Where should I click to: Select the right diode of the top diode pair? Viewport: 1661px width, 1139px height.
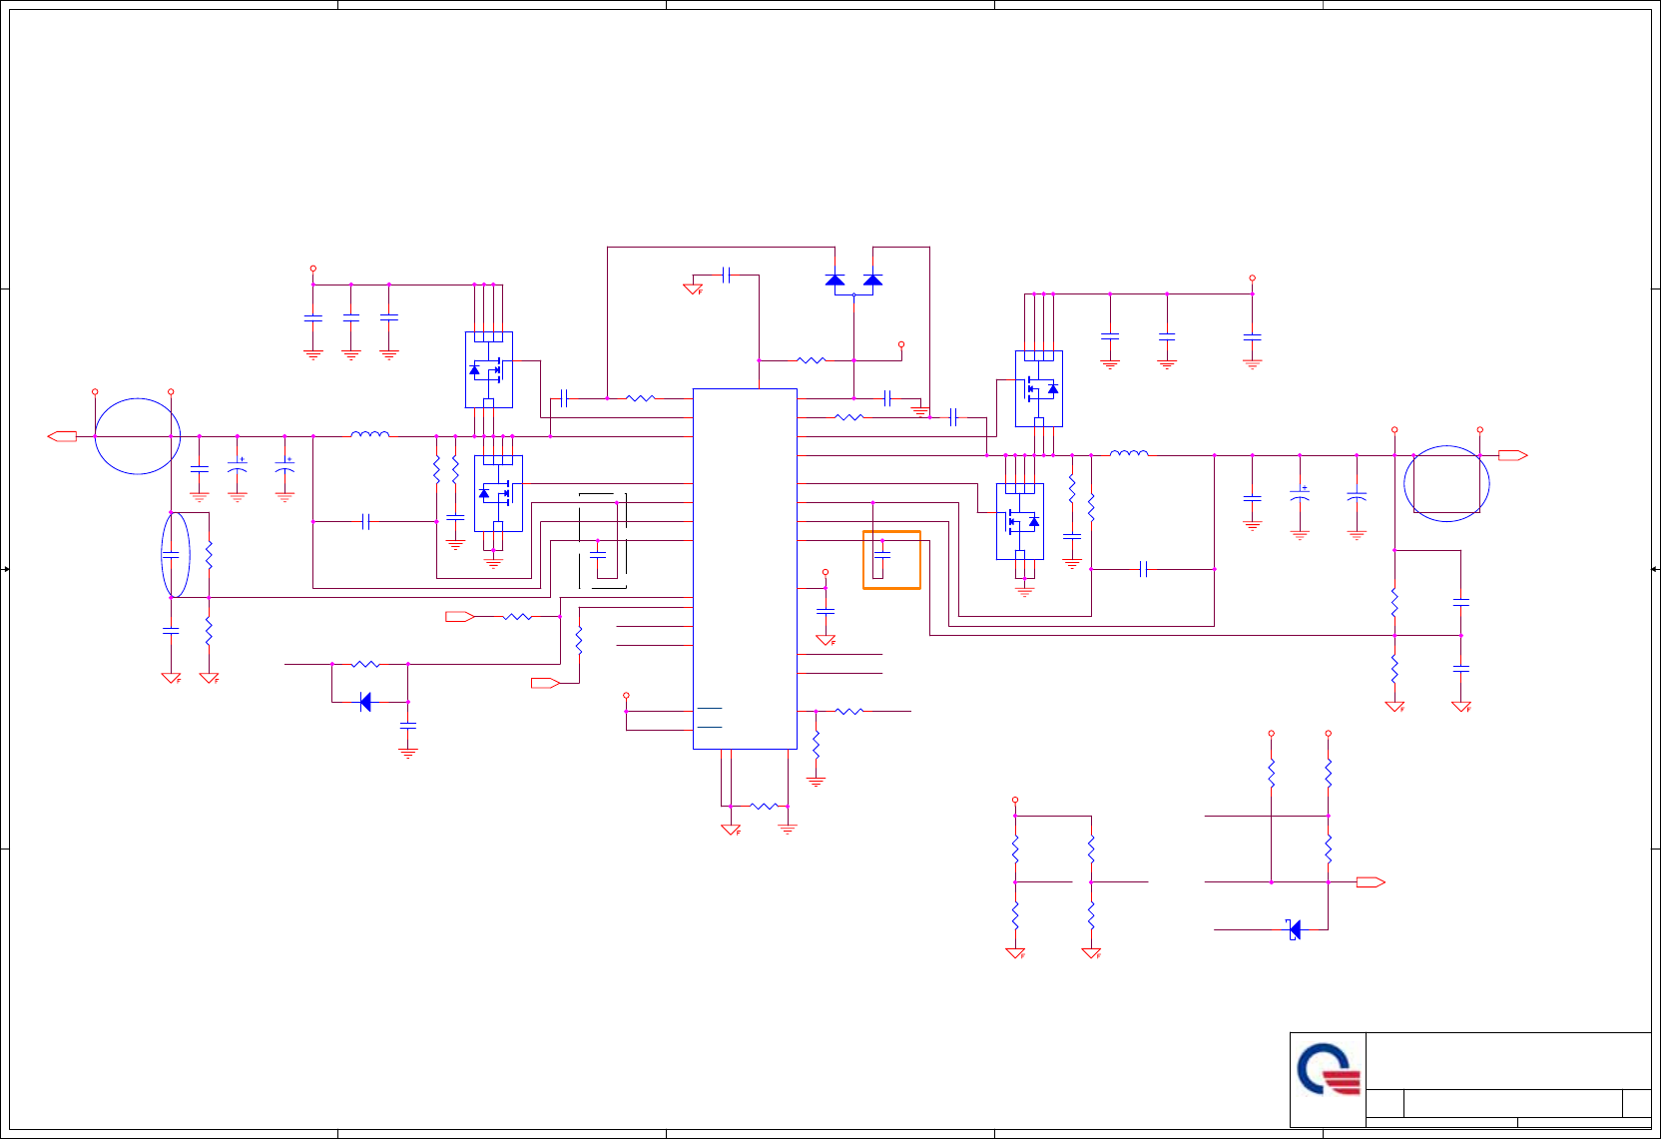[x=872, y=280]
